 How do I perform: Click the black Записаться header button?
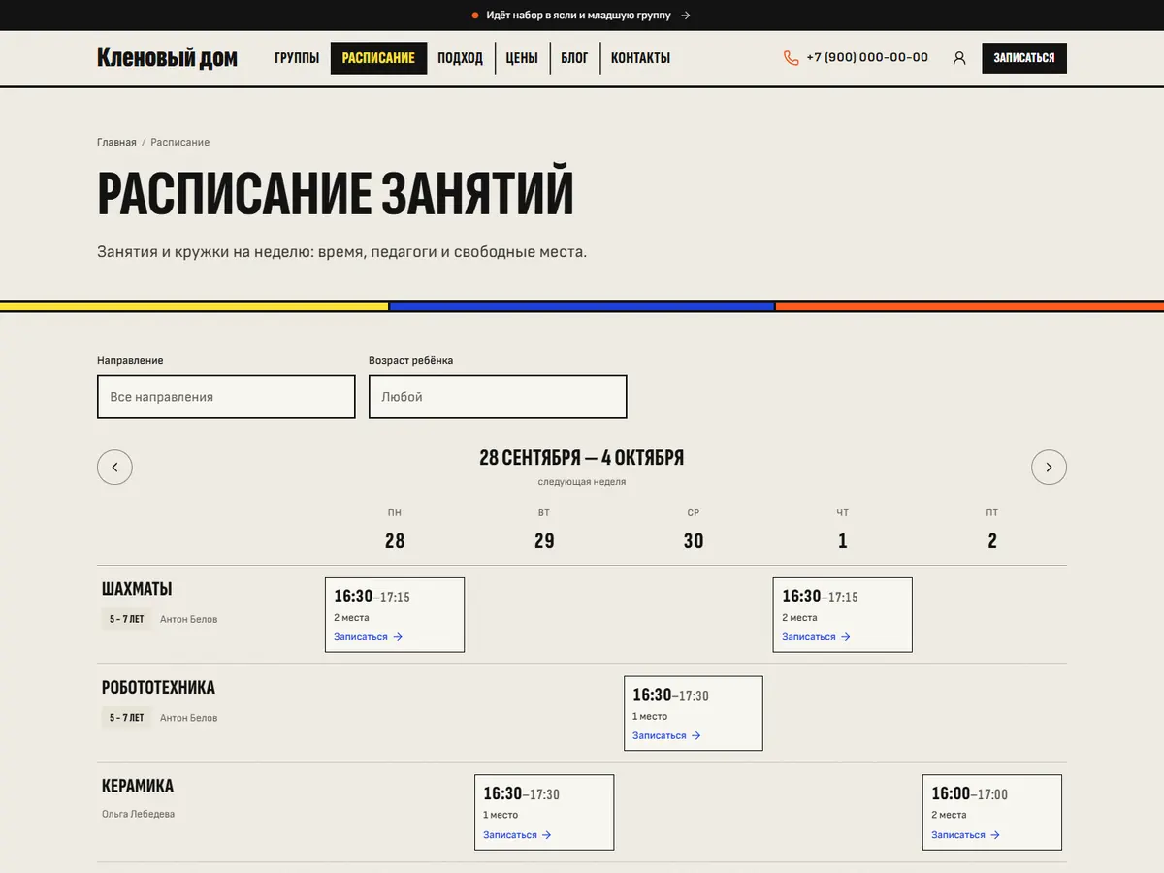[x=1024, y=58]
